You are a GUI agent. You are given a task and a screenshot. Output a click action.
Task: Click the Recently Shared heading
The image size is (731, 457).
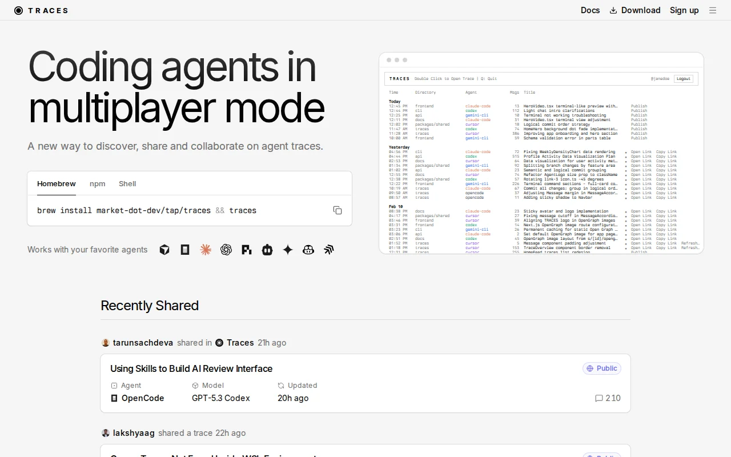[150, 306]
